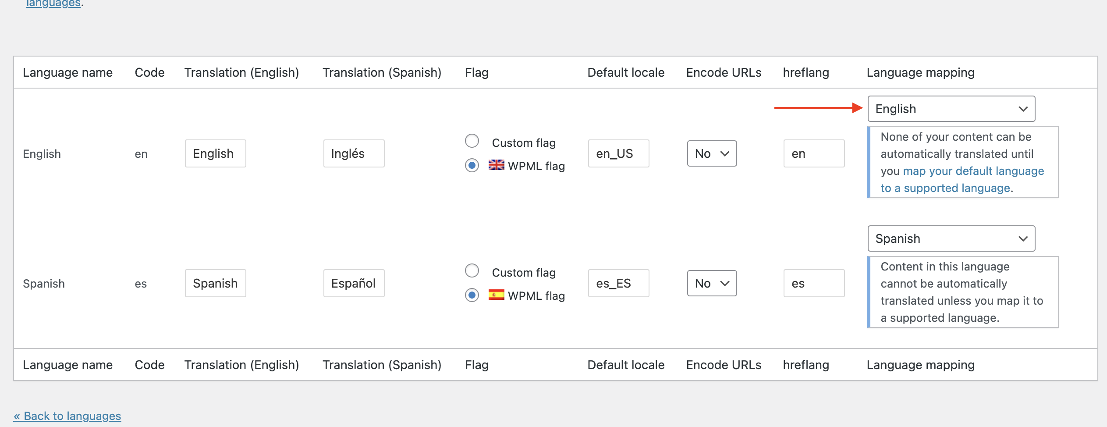Click the top 'Default locale' column header

point(626,72)
